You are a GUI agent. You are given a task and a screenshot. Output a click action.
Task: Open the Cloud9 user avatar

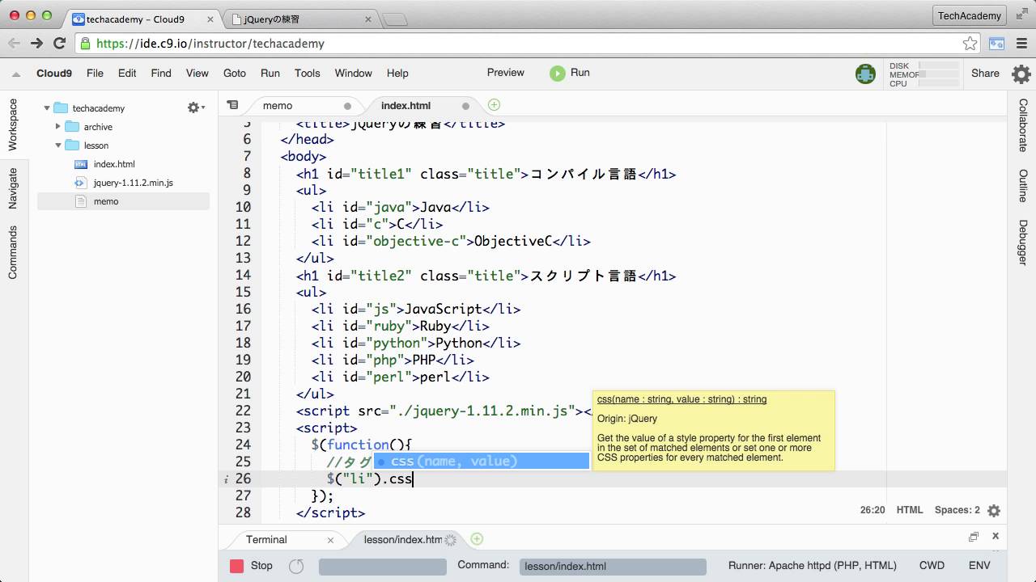coord(865,74)
